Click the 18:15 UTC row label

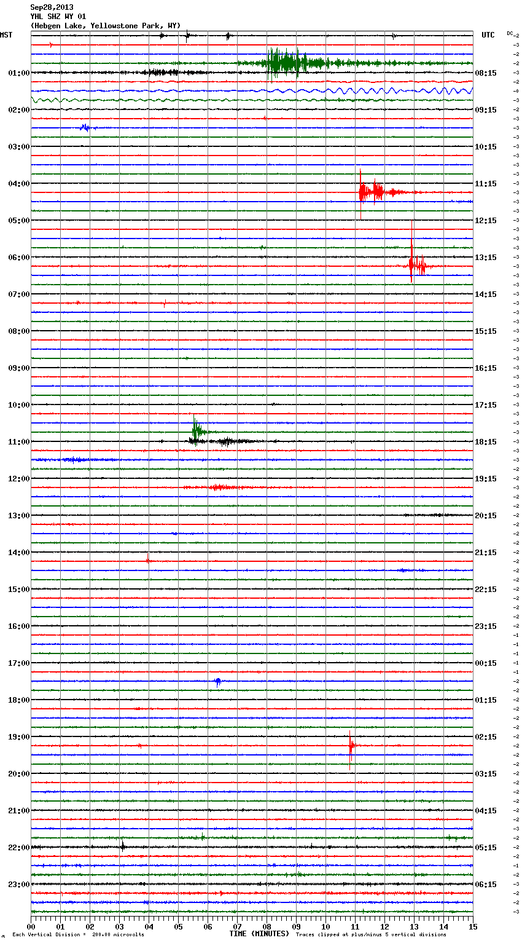486,442
